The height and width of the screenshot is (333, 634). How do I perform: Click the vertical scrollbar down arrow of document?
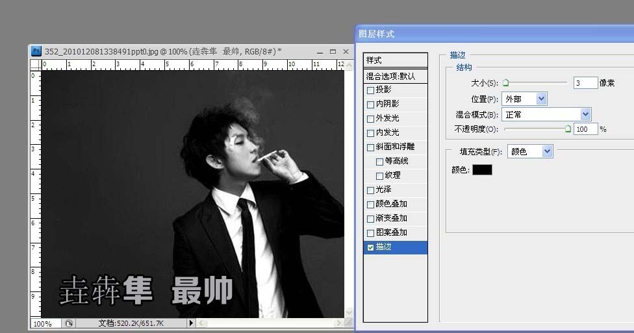tap(348, 312)
